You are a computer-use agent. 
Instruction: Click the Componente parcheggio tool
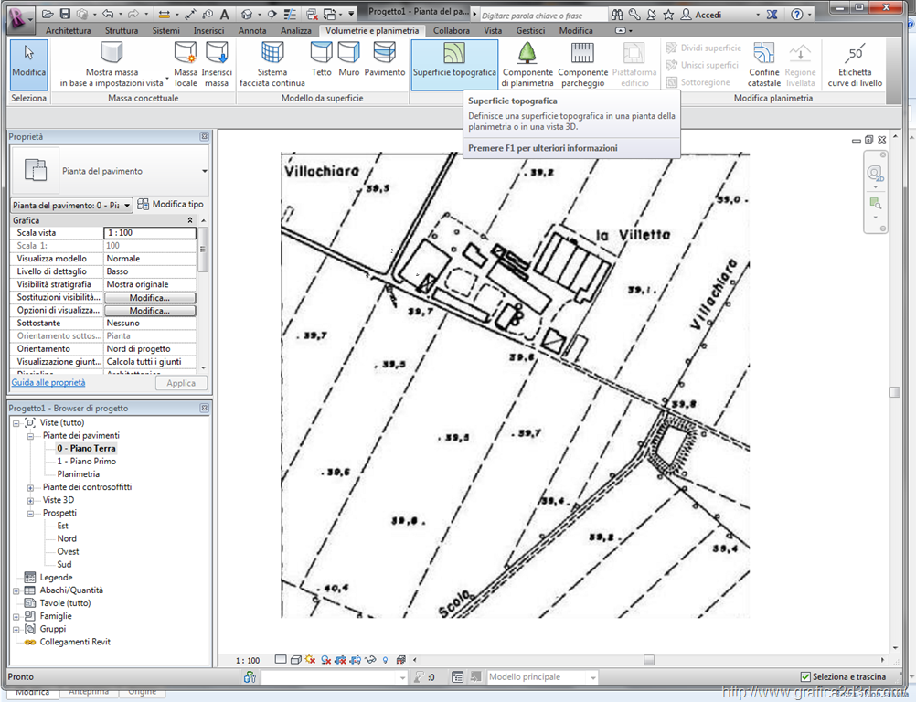point(582,64)
